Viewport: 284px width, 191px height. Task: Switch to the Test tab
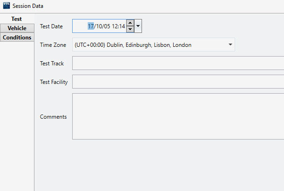click(17, 19)
